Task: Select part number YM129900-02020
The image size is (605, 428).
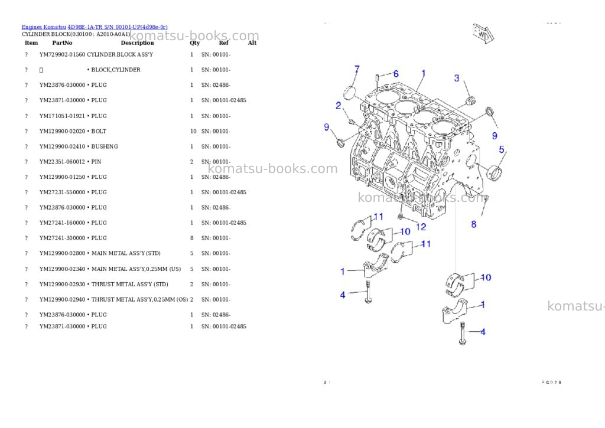Action: click(x=62, y=132)
